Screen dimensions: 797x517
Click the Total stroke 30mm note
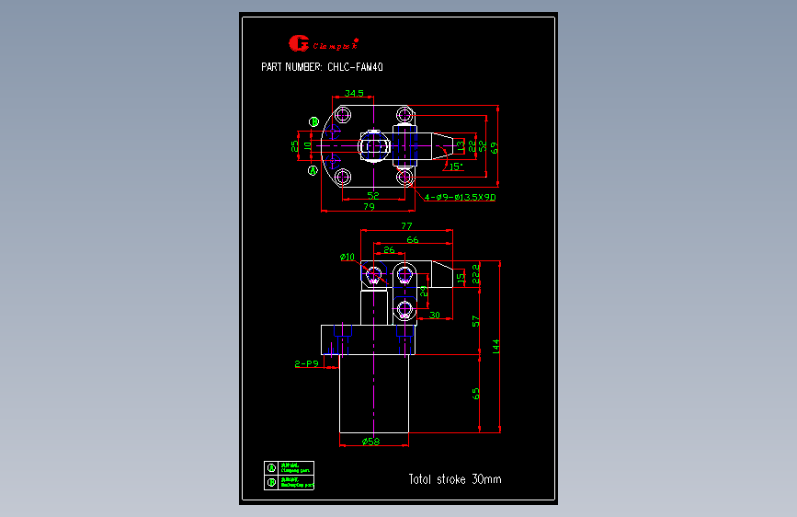455,479
